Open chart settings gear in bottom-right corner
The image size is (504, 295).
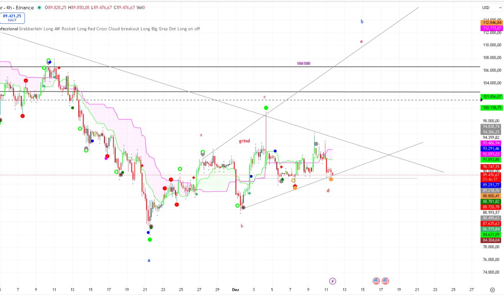[x=492, y=290]
